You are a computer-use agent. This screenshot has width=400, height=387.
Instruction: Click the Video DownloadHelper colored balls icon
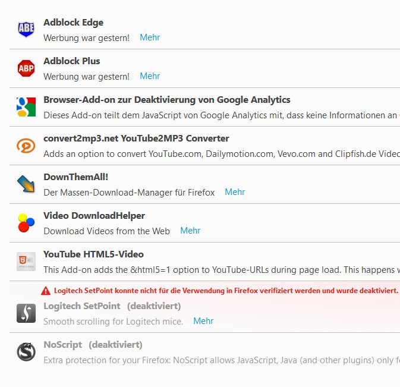[x=26, y=223]
